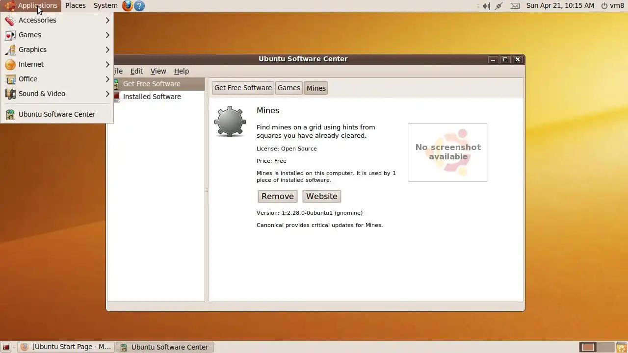The image size is (628, 353).
Task: Click the Internet globe icon in the menu
Action: pyautogui.click(x=10, y=64)
